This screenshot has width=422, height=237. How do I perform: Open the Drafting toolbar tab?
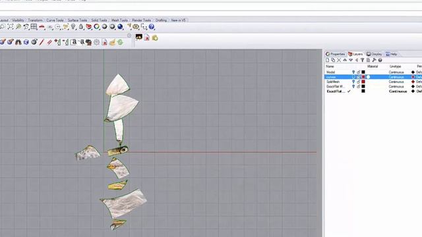161,20
